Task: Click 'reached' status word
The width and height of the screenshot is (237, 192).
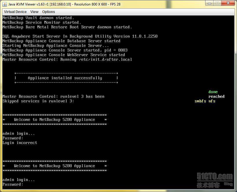Action: tap(216, 96)
